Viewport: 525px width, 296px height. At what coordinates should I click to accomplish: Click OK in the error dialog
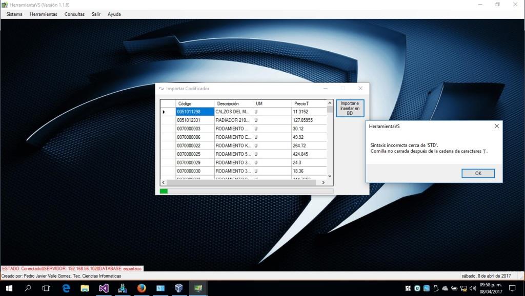pos(478,173)
